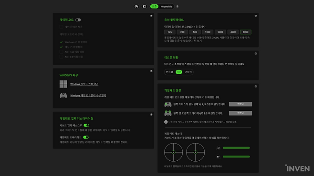Viewport: 314px width, 176px height.
Task: Open help icon in the 게임패드 입력 커스터마이징 panel
Action: (151, 115)
